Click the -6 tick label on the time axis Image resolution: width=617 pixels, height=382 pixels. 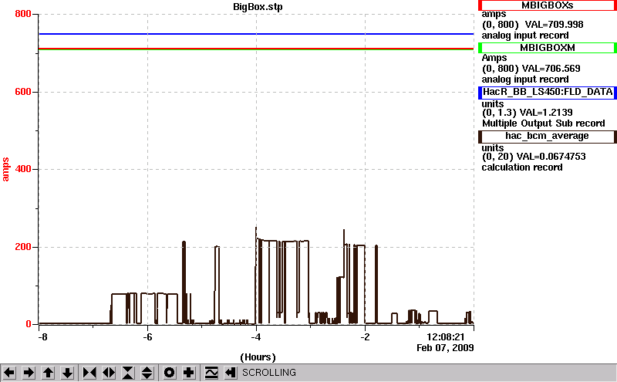coord(147,337)
